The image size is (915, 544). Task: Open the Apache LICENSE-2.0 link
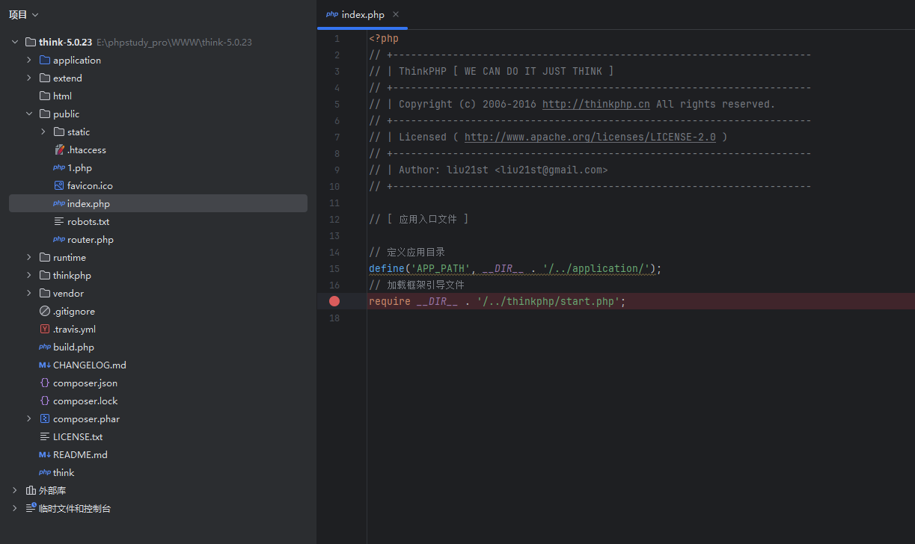tap(590, 137)
